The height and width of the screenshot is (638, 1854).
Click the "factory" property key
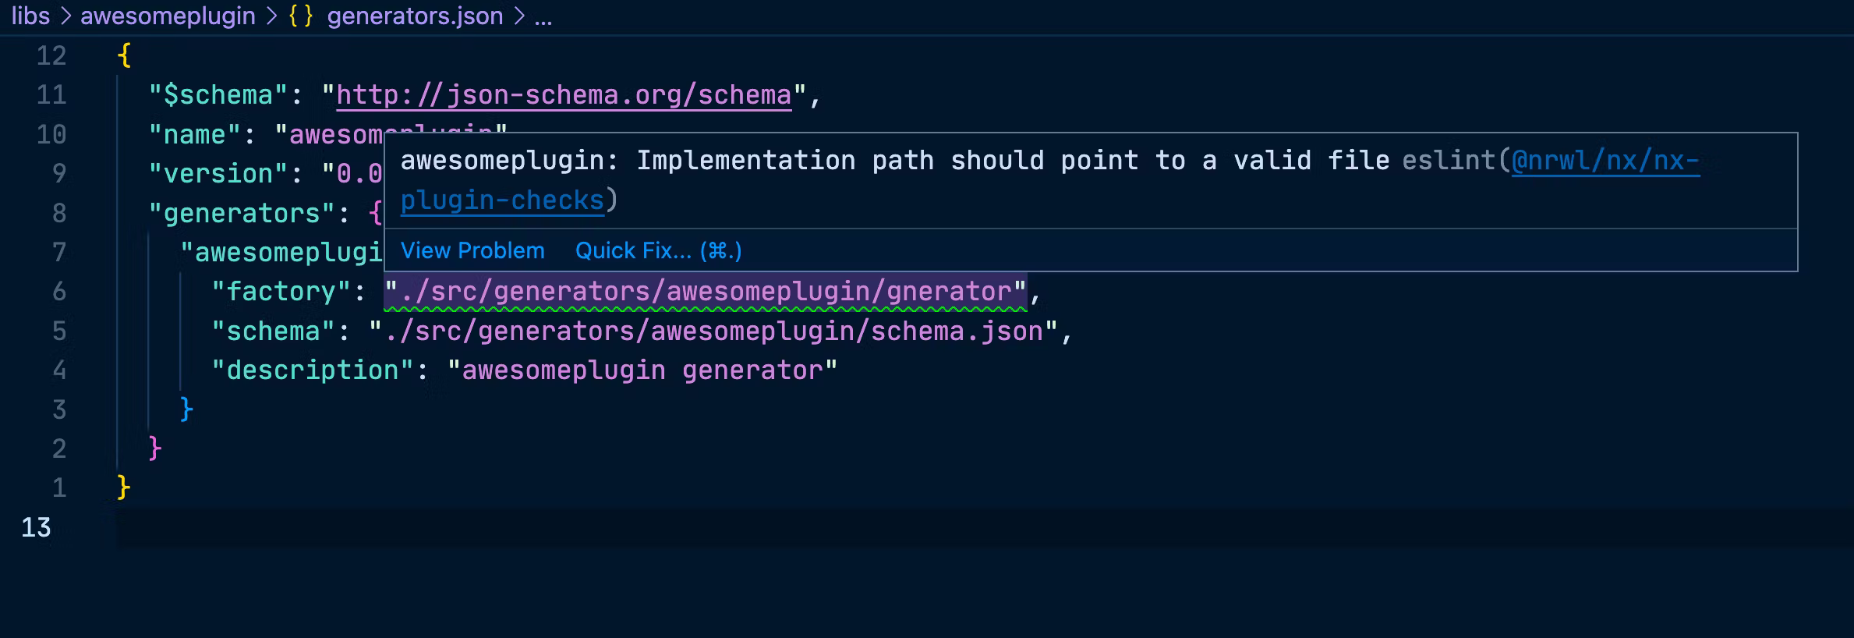point(281,292)
